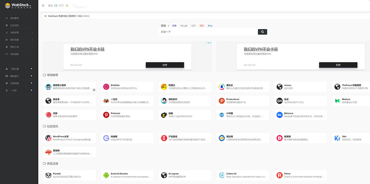
Task: Open the Pinterest card icon
Action: click(106, 115)
